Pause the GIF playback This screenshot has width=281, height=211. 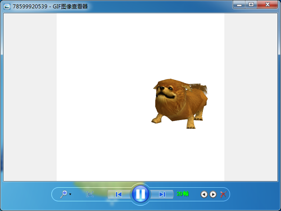tap(140, 194)
